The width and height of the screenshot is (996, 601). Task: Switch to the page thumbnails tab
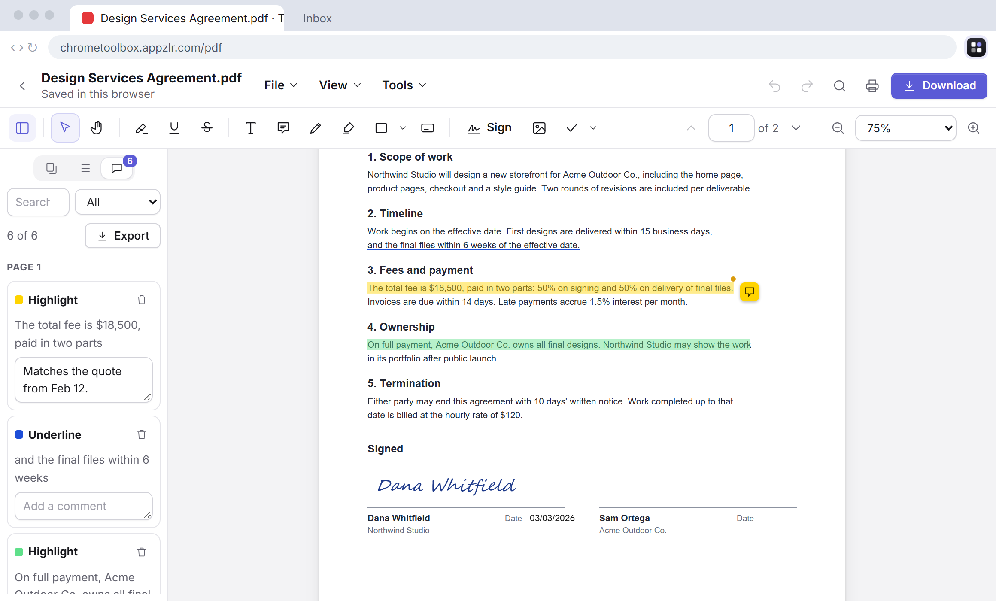point(51,168)
